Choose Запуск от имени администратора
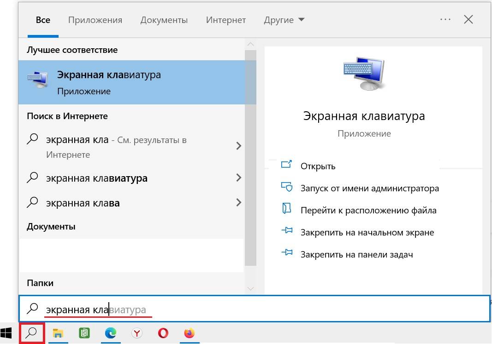The width and height of the screenshot is (492, 344). click(369, 188)
